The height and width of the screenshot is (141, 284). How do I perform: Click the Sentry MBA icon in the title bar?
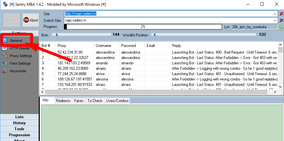coord(5,4)
